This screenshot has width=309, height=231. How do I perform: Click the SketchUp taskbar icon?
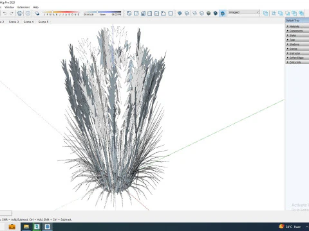[x=48, y=227]
